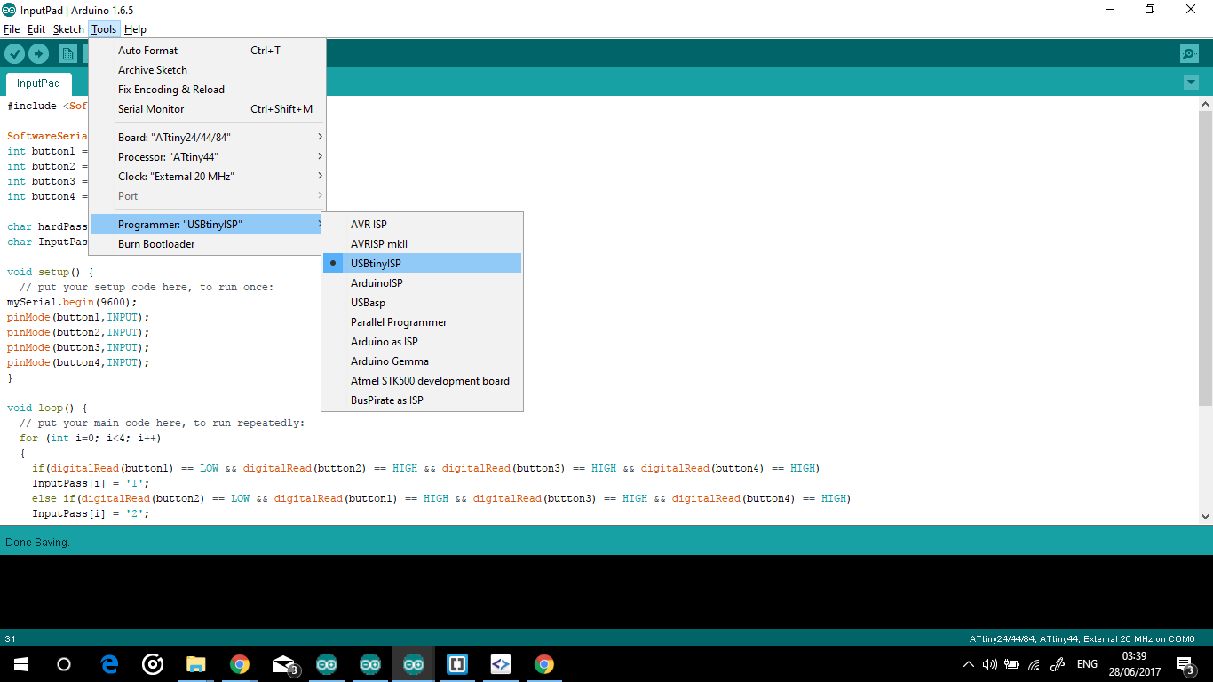The width and height of the screenshot is (1213, 682).
Task: Open the Action Center notifications icon
Action: (1185, 664)
